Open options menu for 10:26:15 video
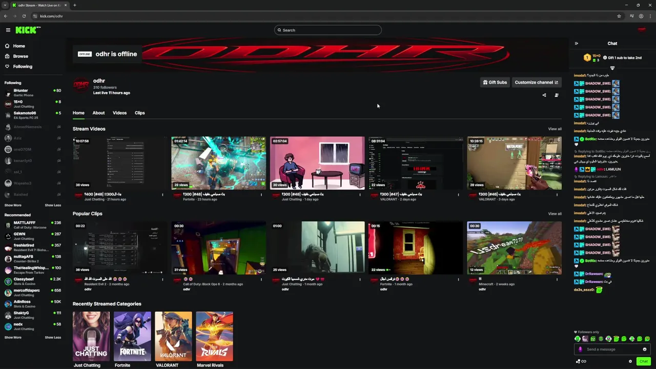656x369 pixels. pos(557,195)
